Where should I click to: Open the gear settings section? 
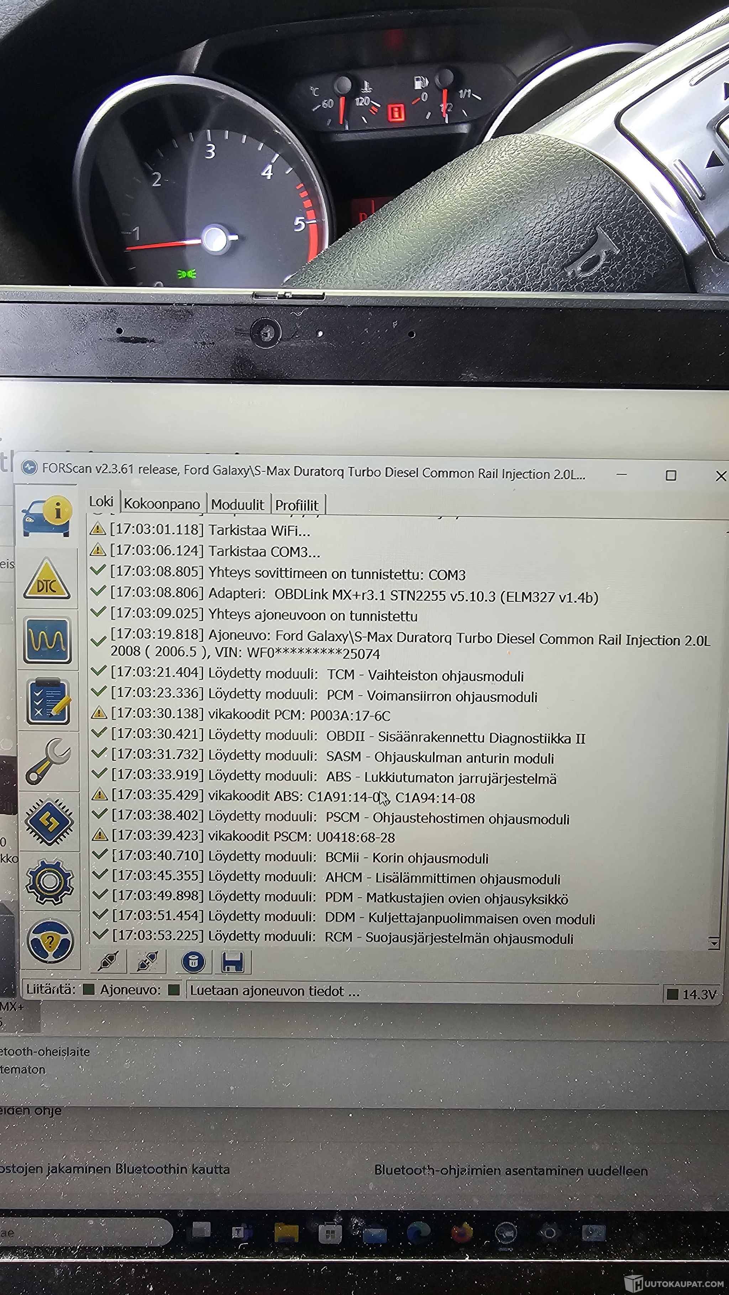tap(50, 882)
